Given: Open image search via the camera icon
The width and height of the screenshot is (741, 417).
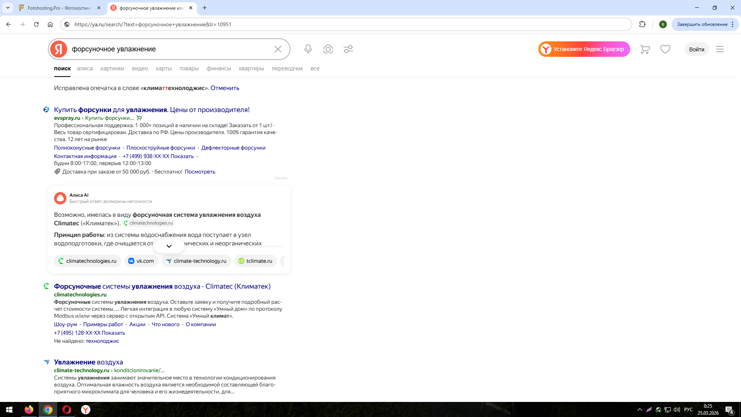Looking at the screenshot, I should pyautogui.click(x=328, y=49).
